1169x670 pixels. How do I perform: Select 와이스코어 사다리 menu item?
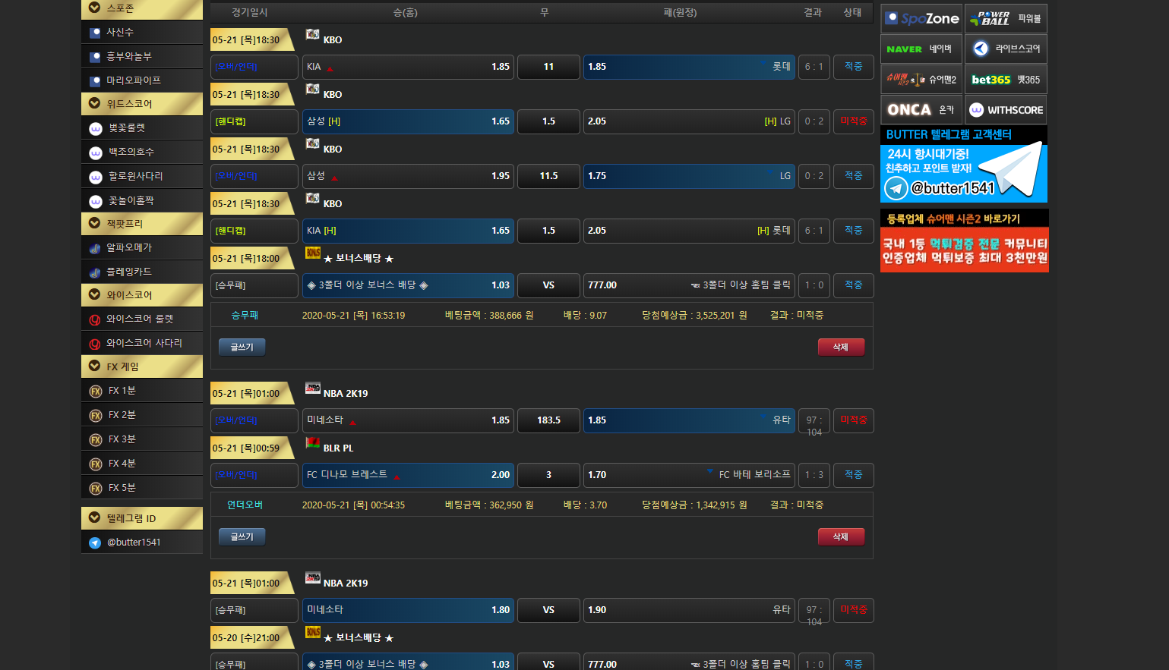[144, 343]
